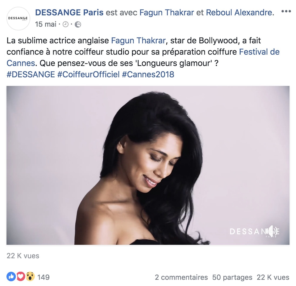
Task: Click the #Cannes2018 hashtag
Action: pyautogui.click(x=148, y=74)
